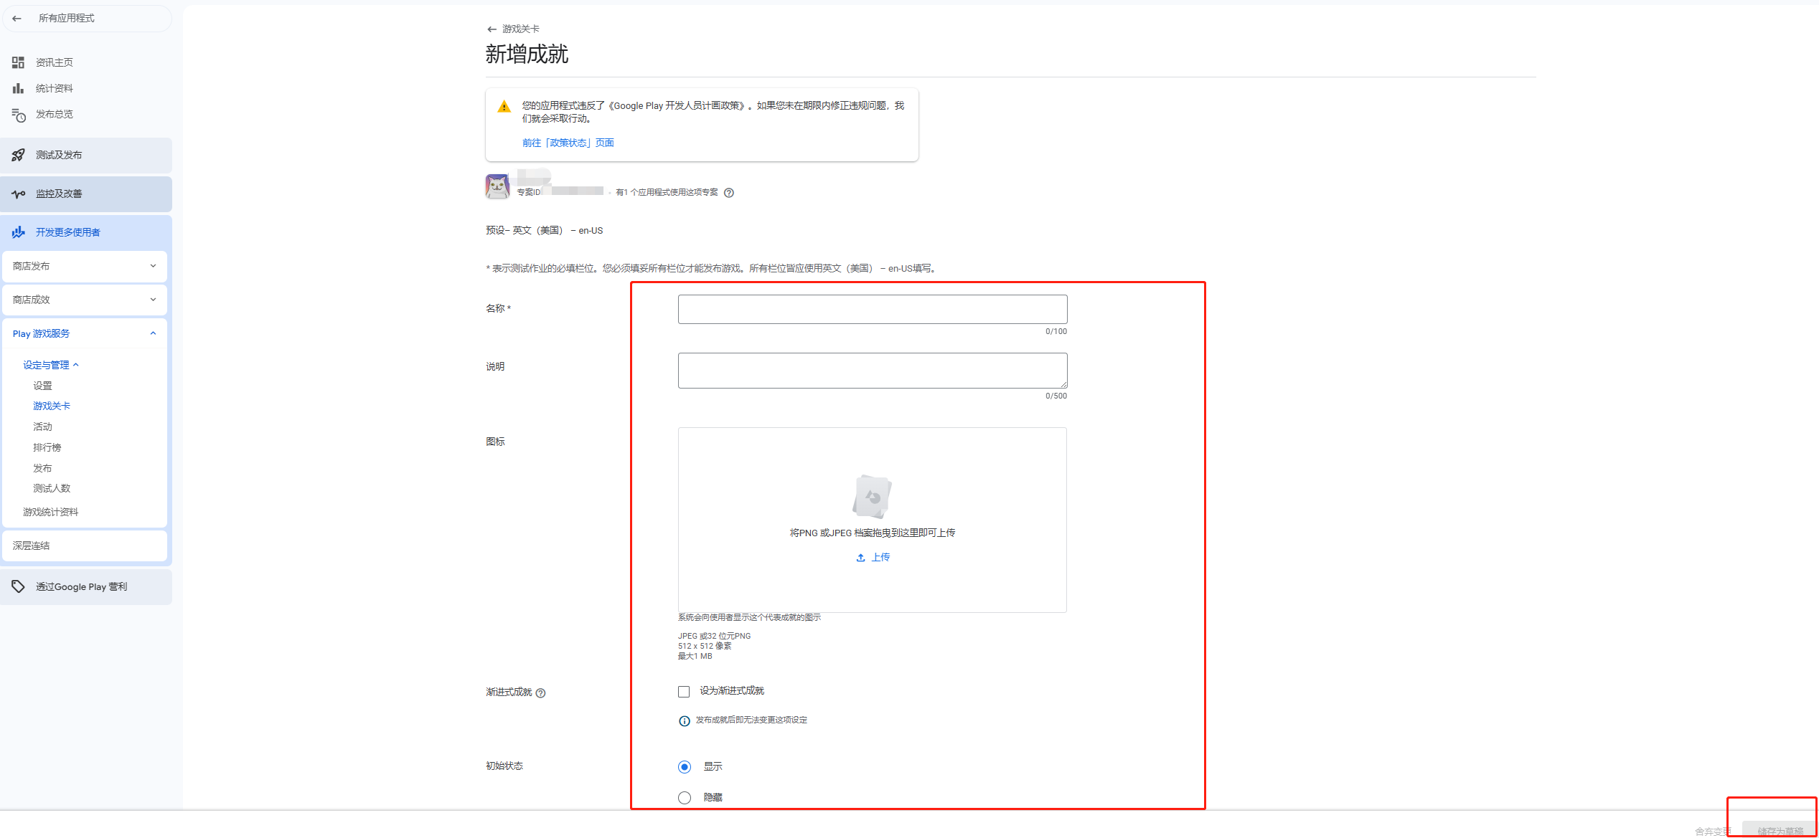Click the 新增成就 page heading

(x=527, y=54)
